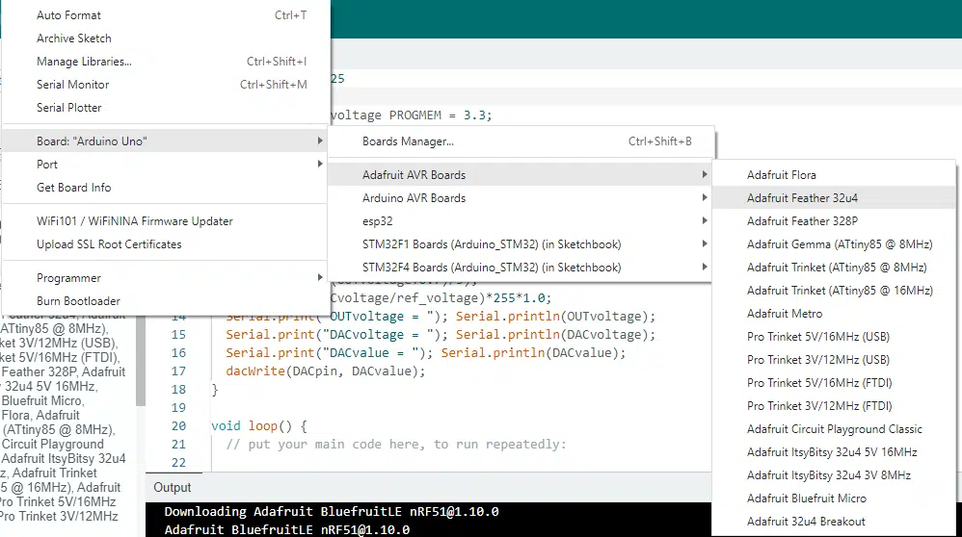Expand the Programmer submenu

(x=165, y=278)
